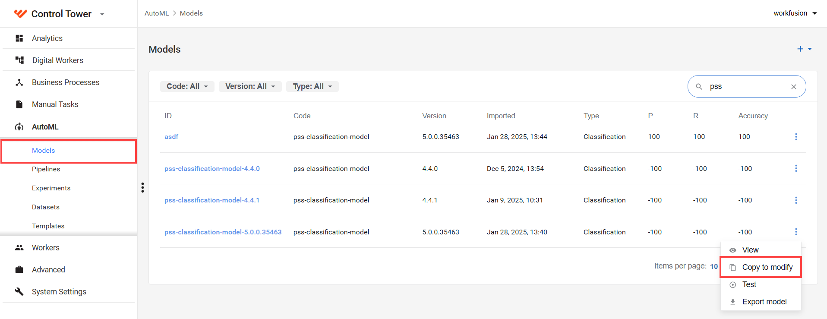Open Experiments in the AutoML submenu

(51, 188)
